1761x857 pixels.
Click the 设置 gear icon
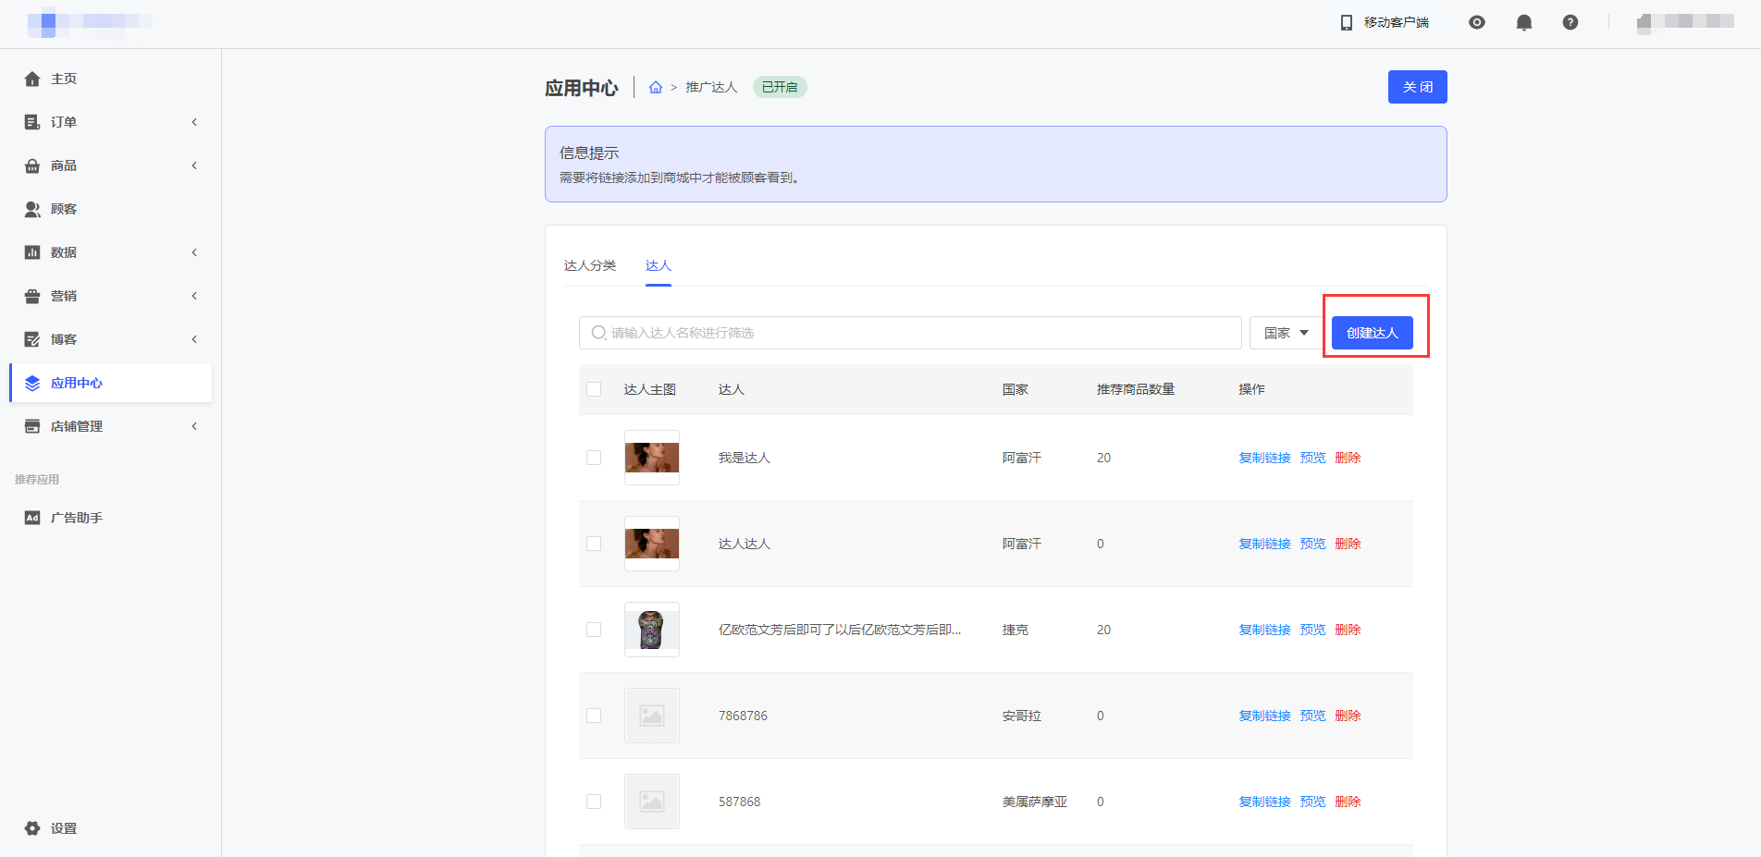tap(32, 828)
